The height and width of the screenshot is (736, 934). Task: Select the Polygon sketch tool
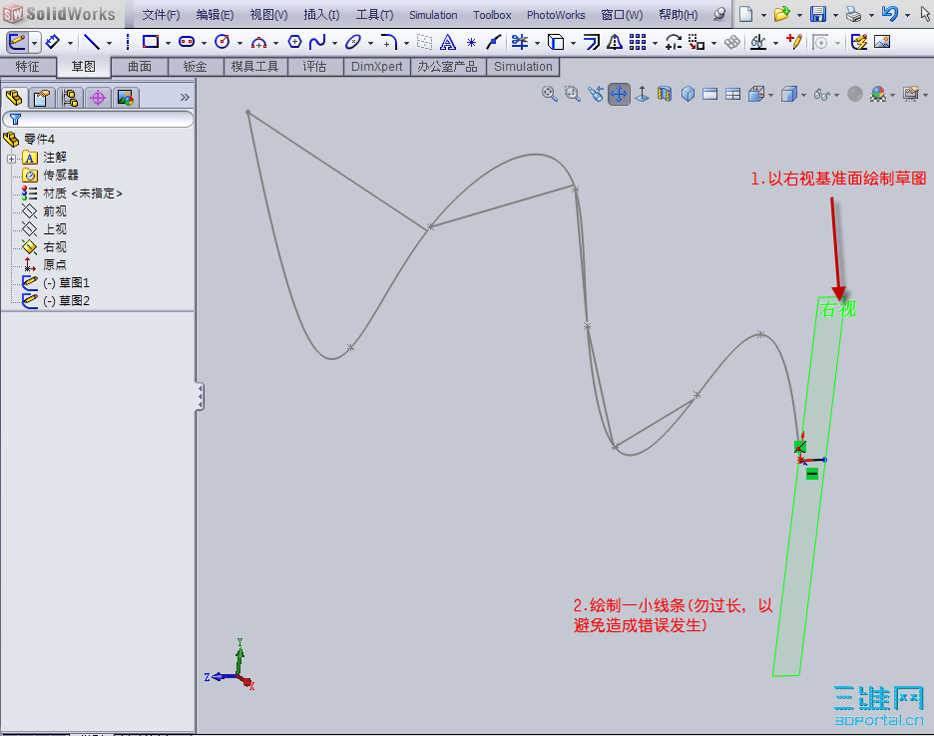[294, 42]
